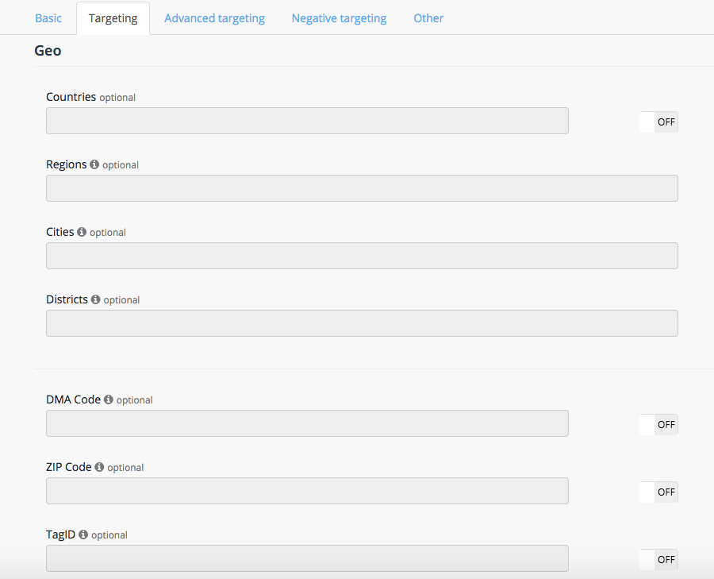The width and height of the screenshot is (714, 579).
Task: Toggle the Countries OFF switch
Action: [658, 122]
